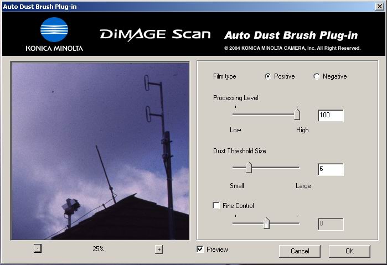This screenshot has height=265, width=387.
Task: Click the 'Large' label under Dust Threshold
Action: pos(303,186)
